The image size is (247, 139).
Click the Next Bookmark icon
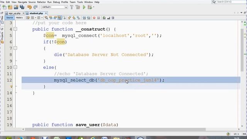pyautogui.click(x=74, y=18)
